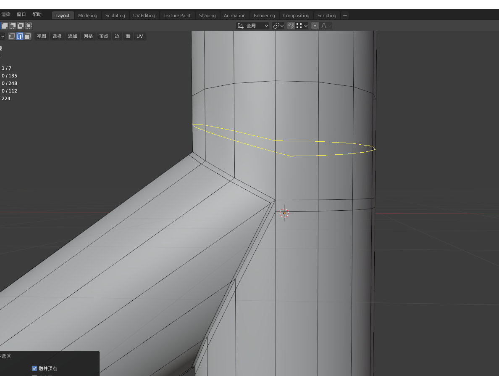
Task: Click the circle select mode icon
Action: pyautogui.click(x=20, y=26)
